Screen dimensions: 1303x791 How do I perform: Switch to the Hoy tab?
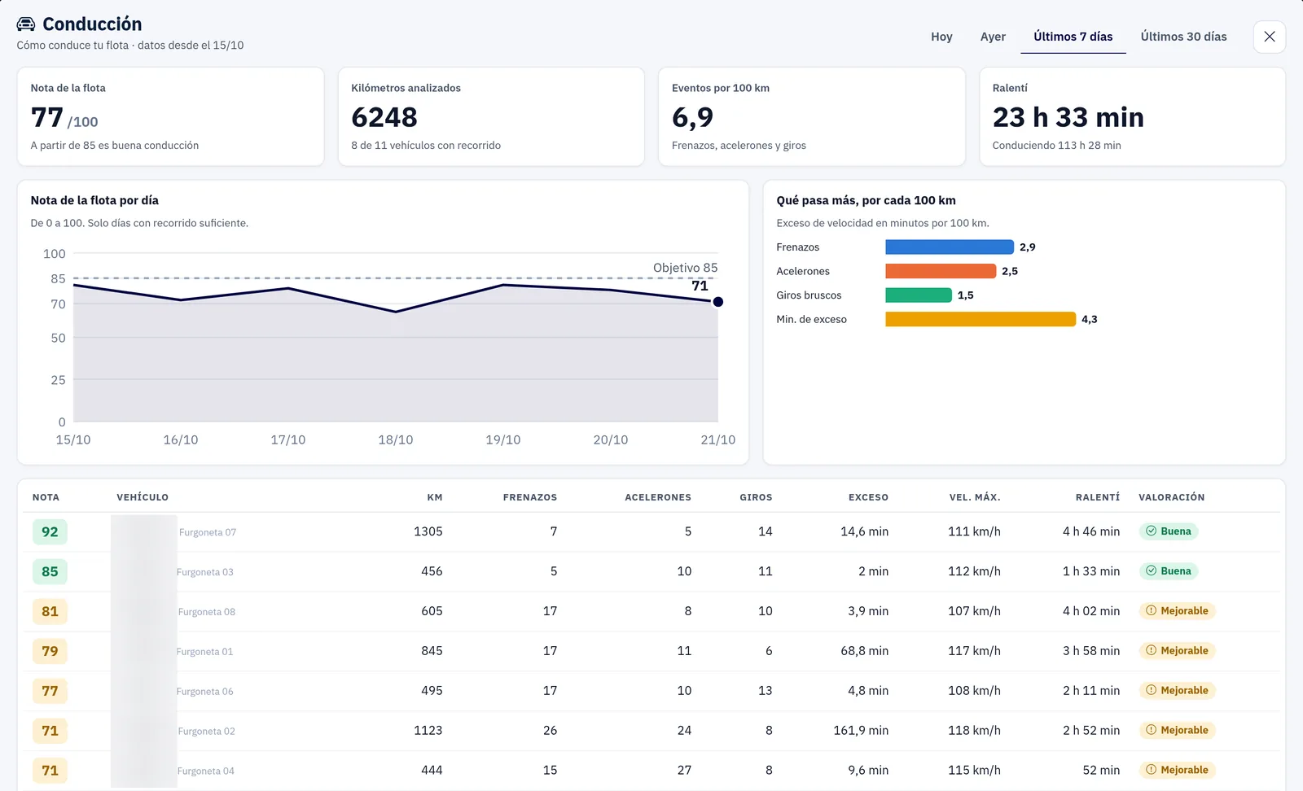coord(941,37)
